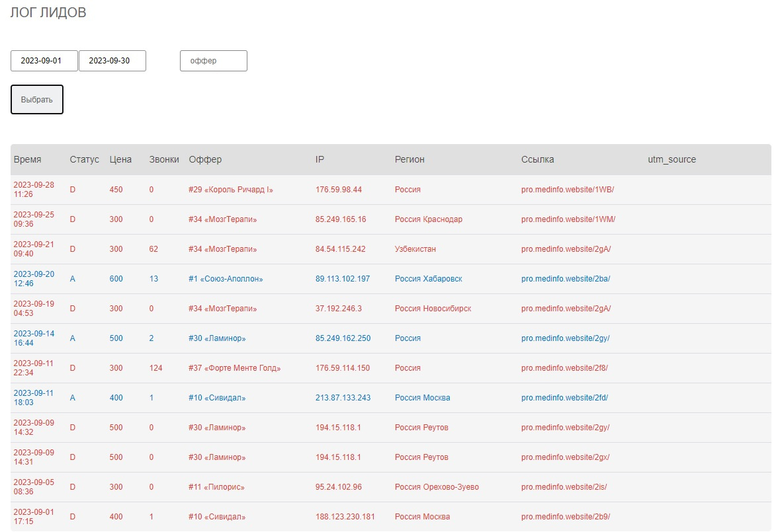Viewport: 780px width, 532px height.
Task: Click the end date field 2023-09-30
Action: [112, 61]
